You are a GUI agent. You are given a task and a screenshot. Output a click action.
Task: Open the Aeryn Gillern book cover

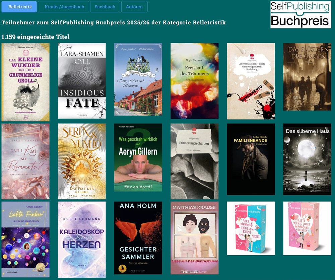(138, 158)
